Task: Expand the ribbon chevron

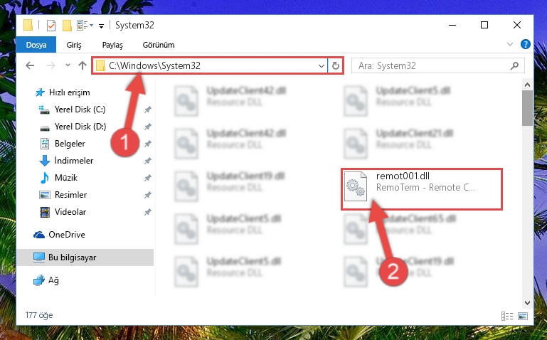Action: (510, 44)
